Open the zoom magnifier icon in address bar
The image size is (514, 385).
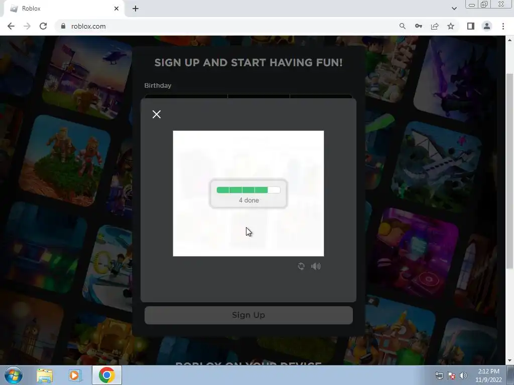pos(402,26)
